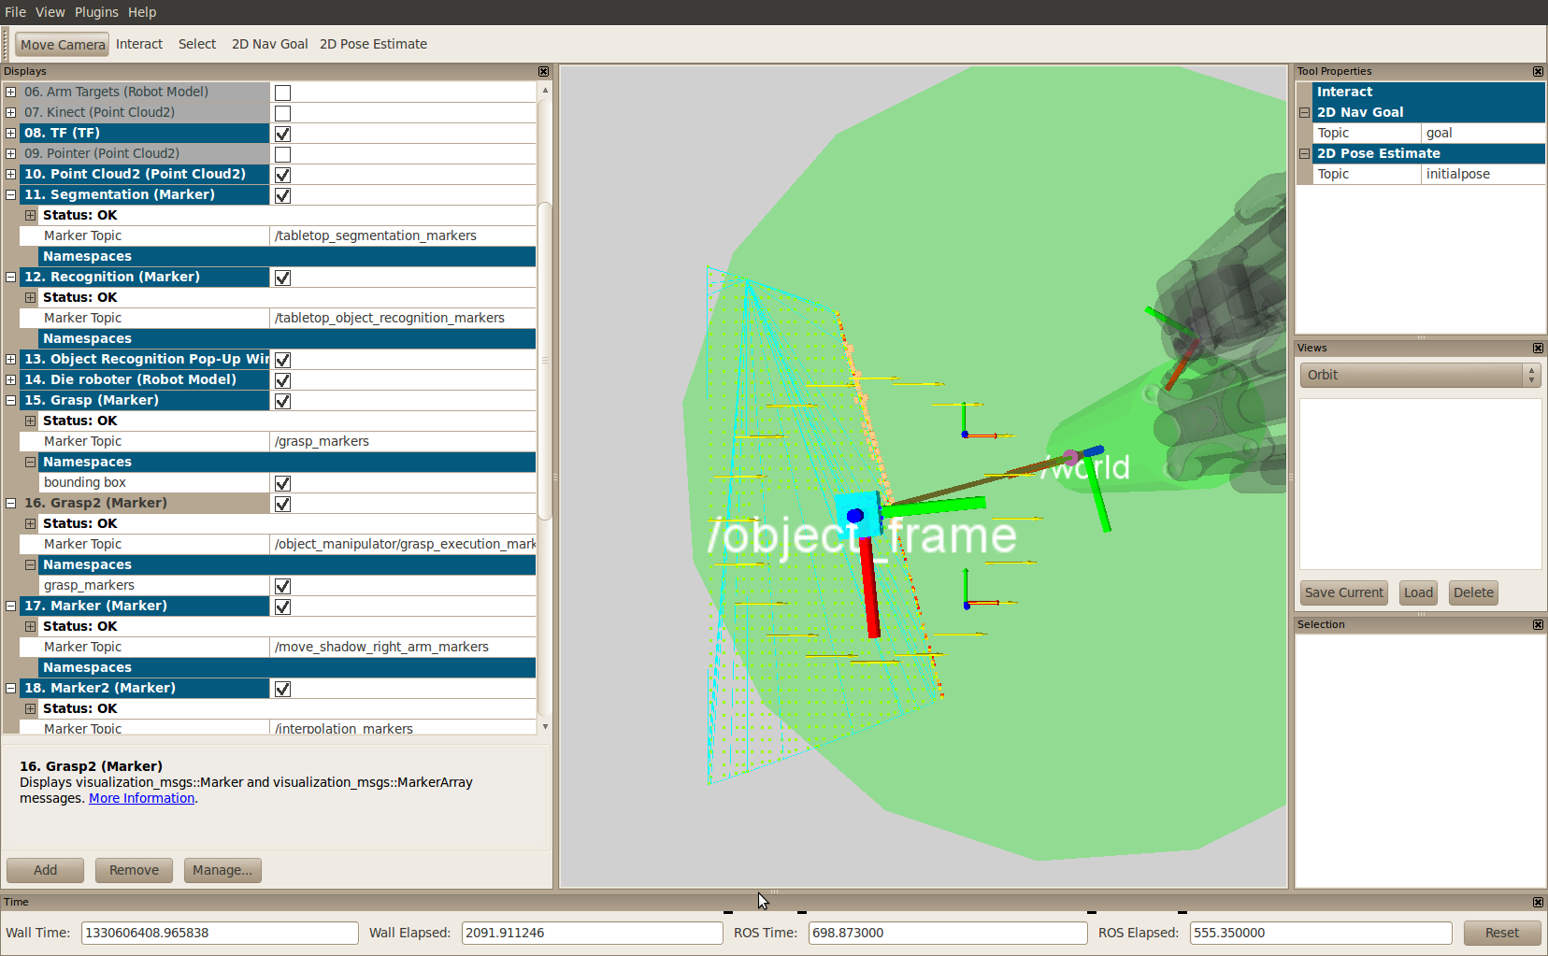
Task: Uncheck the bounding box namespace
Action: 282,483
